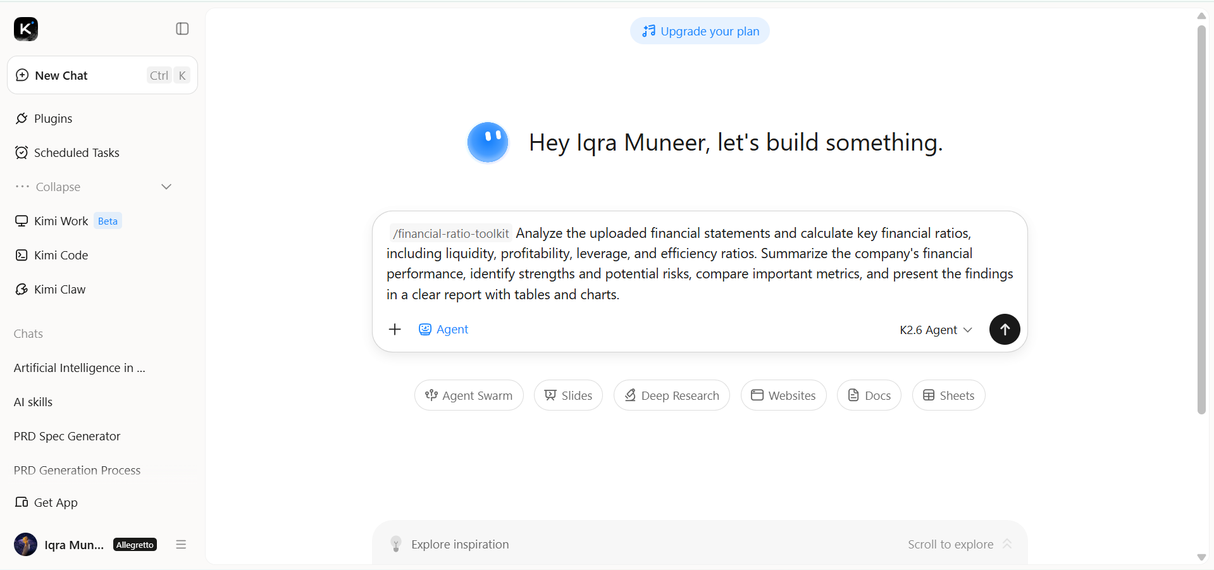Select the Docs chip
1214x570 pixels.
[869, 395]
